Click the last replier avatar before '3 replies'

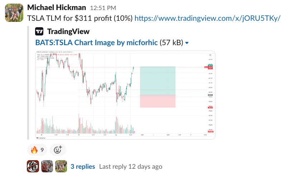[x=61, y=166]
